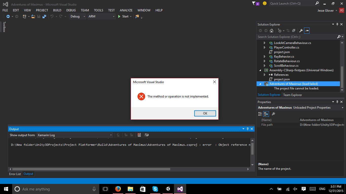Click the Open File toolbar icon
Image resolution: width=346 pixels, height=194 pixels.
pos(33,16)
